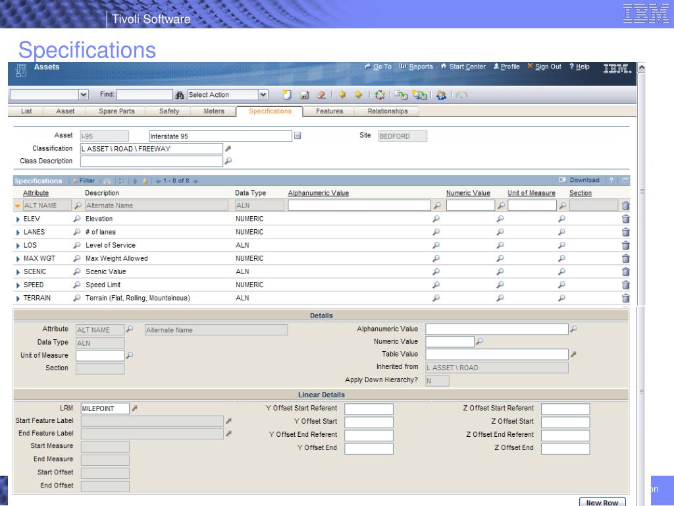Click the scroll up arrow of scrollbar
The height and width of the screenshot is (506, 674).
tap(641, 68)
